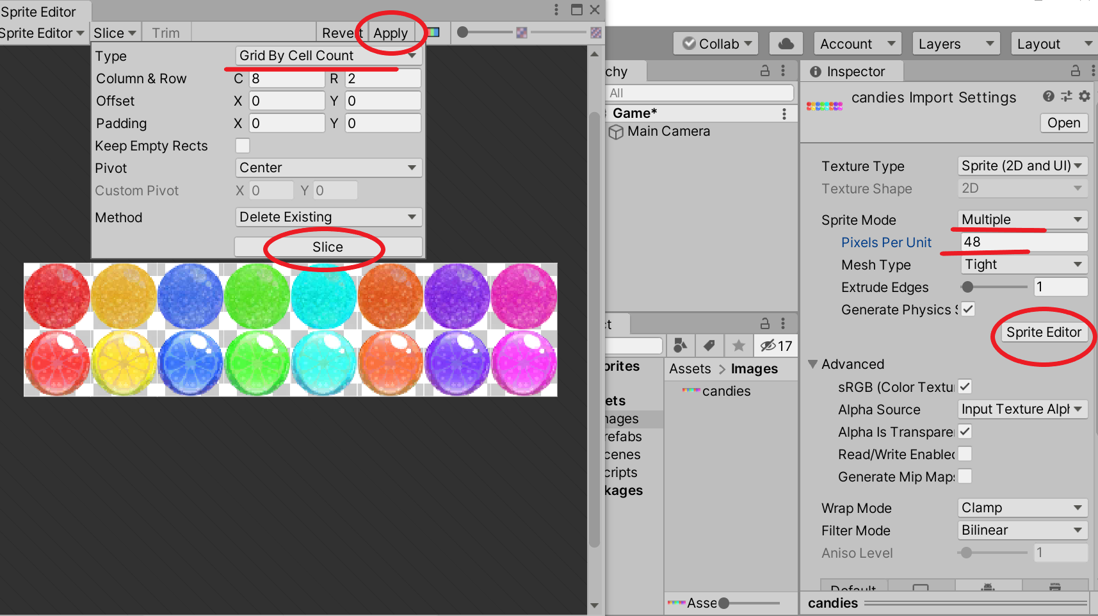This screenshot has height=616, width=1098.
Task: Click the Inspector tab info icon
Action: [x=816, y=72]
